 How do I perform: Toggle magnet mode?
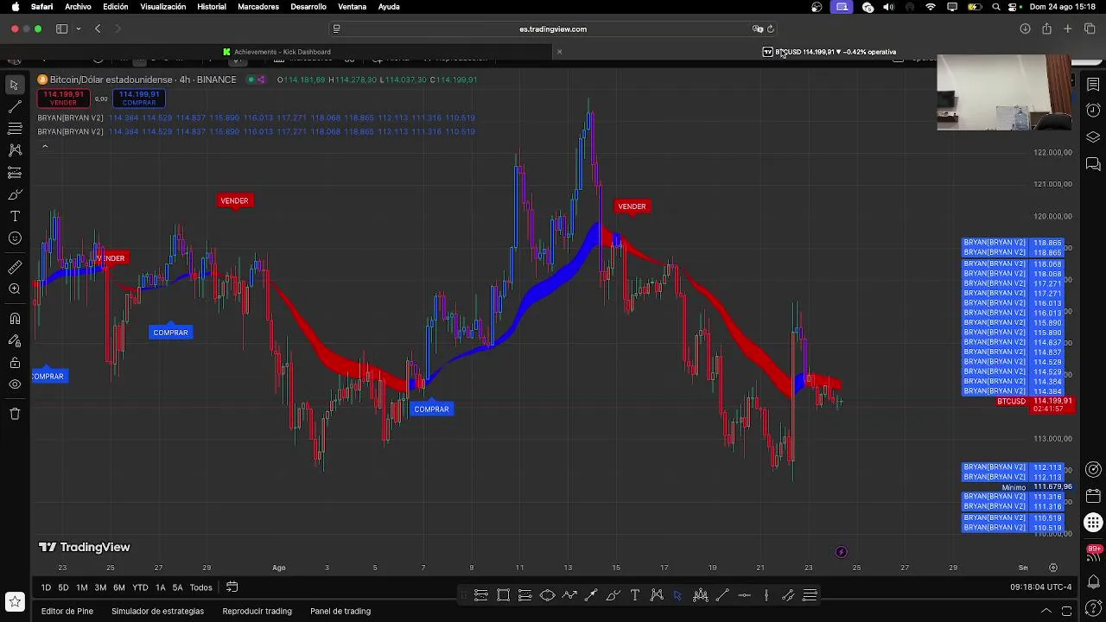click(x=15, y=319)
